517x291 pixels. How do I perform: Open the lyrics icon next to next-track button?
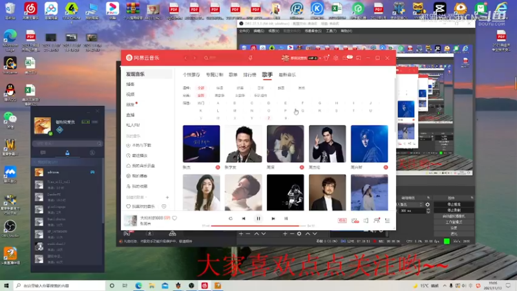pyautogui.click(x=286, y=219)
